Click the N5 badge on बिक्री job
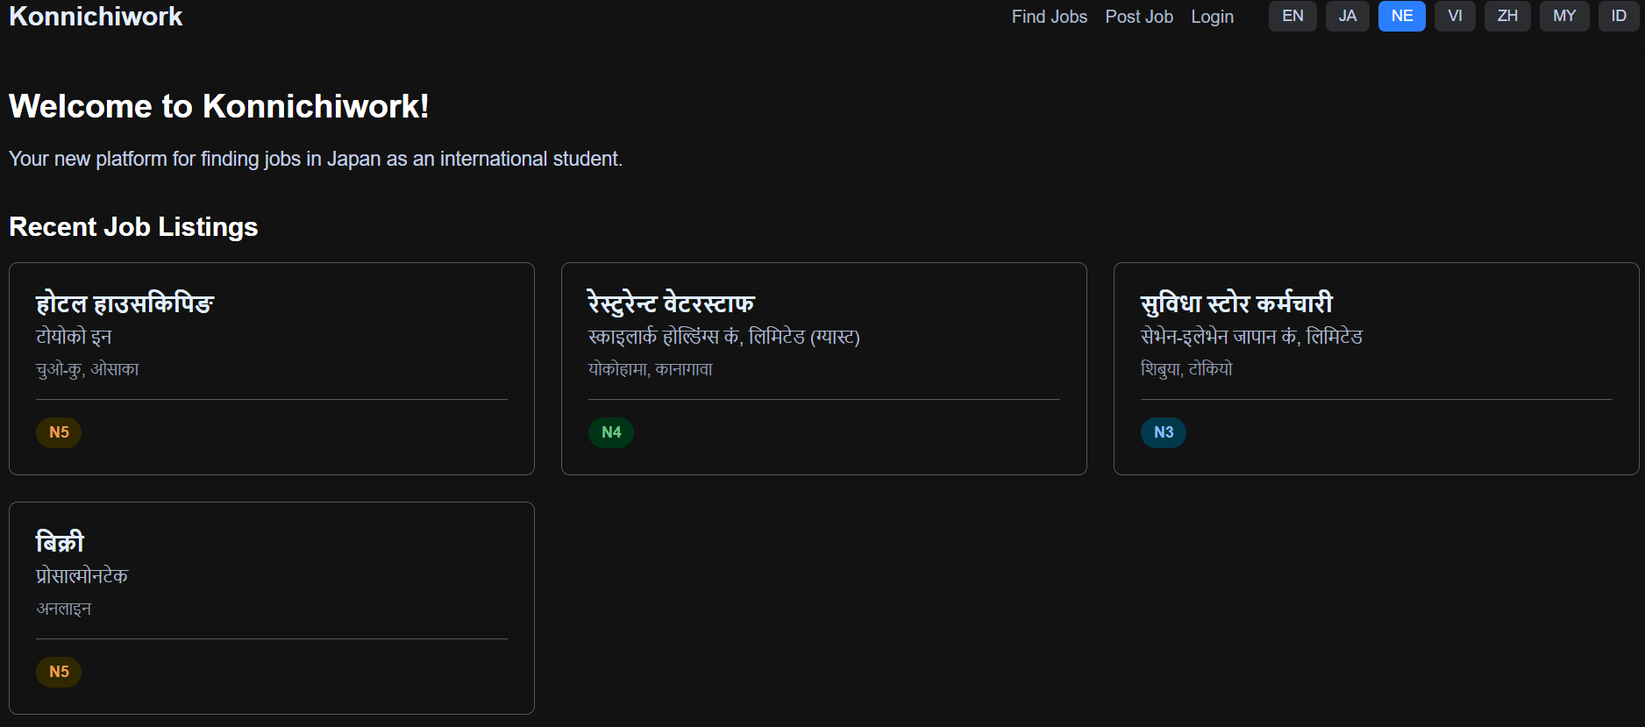1645x727 pixels. pos(59,672)
